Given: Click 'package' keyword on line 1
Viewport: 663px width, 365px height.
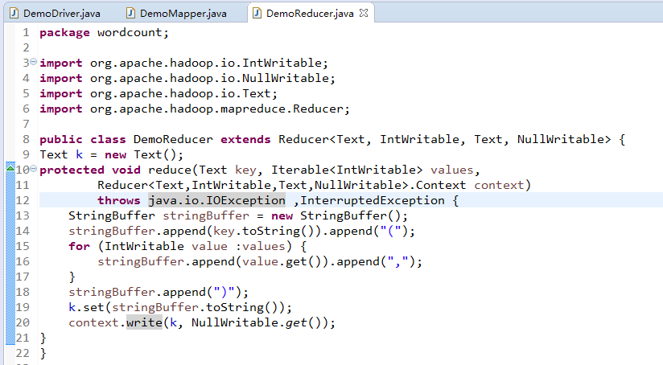Looking at the screenshot, I should (64, 32).
